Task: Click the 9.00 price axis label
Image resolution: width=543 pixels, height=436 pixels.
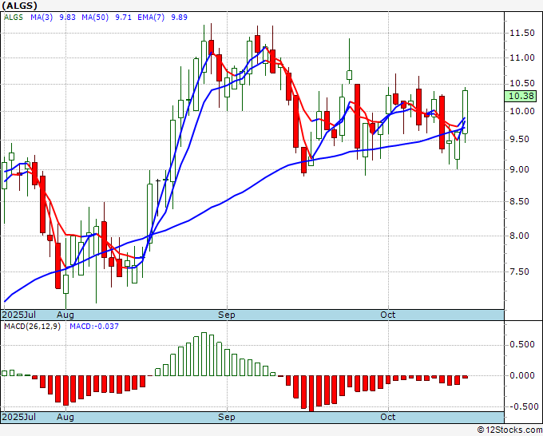Action: click(x=519, y=169)
